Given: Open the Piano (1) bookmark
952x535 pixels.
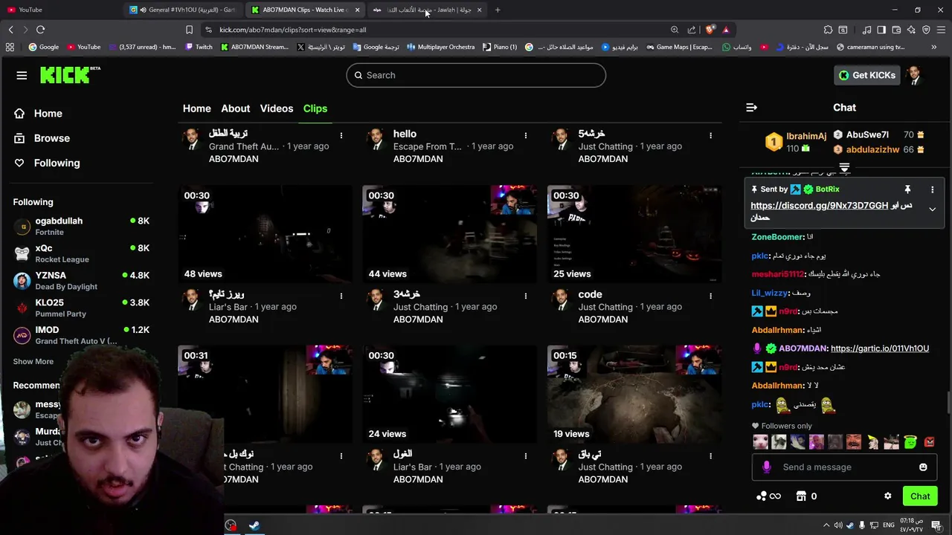Looking at the screenshot, I should pyautogui.click(x=500, y=47).
